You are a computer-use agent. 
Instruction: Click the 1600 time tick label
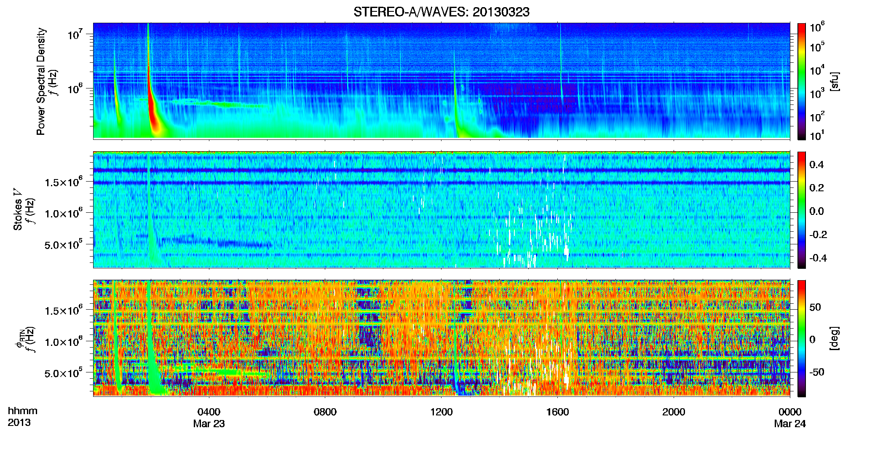(558, 412)
